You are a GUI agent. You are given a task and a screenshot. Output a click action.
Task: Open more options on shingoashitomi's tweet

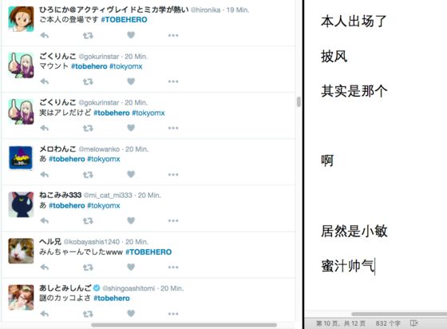[x=173, y=314]
